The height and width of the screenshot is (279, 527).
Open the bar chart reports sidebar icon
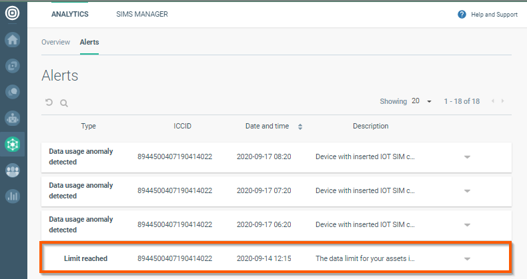(x=13, y=196)
